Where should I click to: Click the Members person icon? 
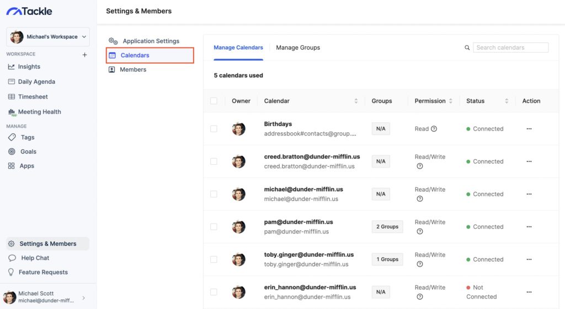(111, 69)
